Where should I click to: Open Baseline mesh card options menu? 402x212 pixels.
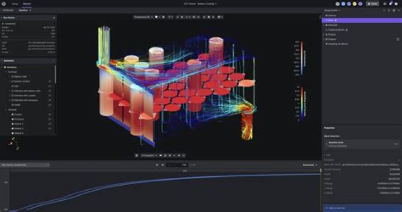396,144
